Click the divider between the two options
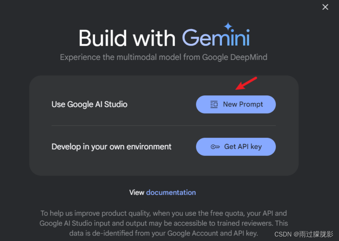The width and height of the screenshot is (339, 241). (164, 126)
